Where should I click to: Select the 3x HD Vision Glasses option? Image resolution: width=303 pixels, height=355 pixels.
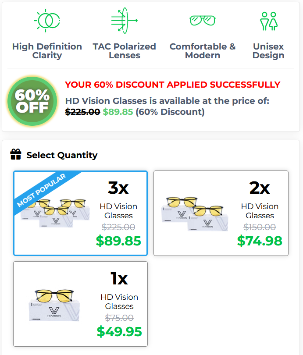pyautogui.click(x=80, y=213)
